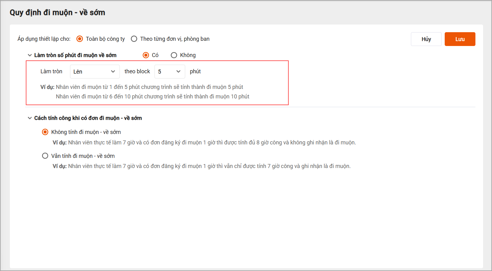Click the "Quy định đi muộn - về sớm" title
Image resolution: width=492 pixels, height=271 pixels.
coord(57,13)
